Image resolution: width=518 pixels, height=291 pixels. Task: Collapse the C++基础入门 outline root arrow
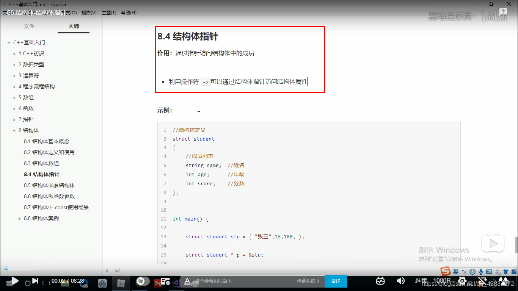click(x=9, y=42)
